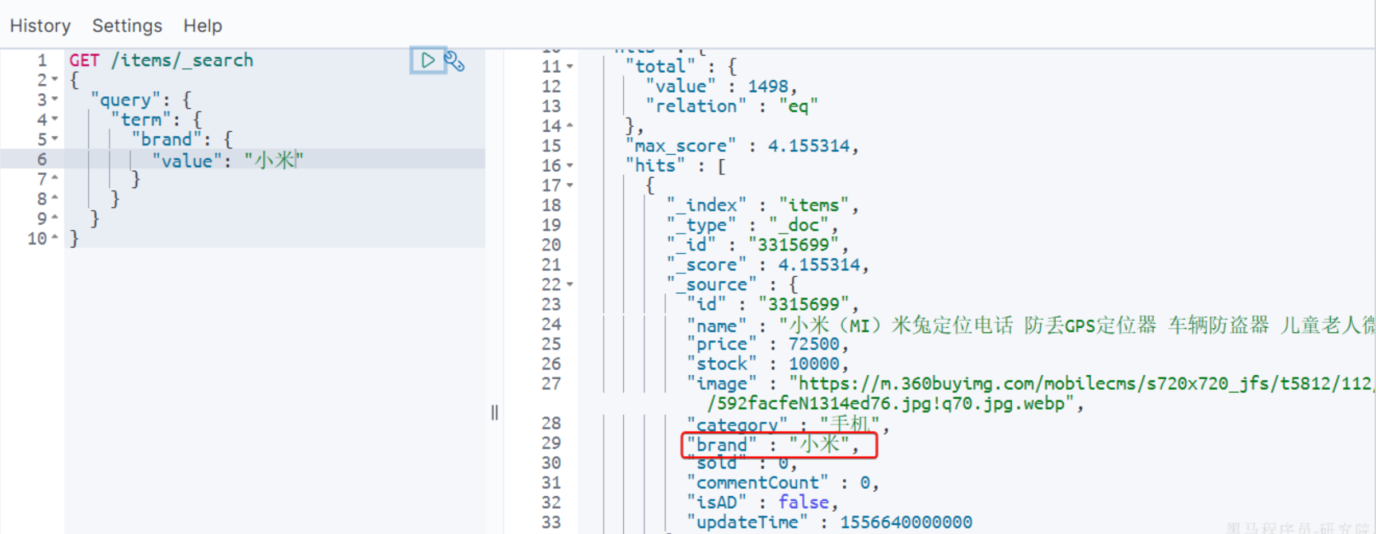This screenshot has width=1376, height=534.
Task: Click the updateTime value 1556640000000
Action: (906, 522)
